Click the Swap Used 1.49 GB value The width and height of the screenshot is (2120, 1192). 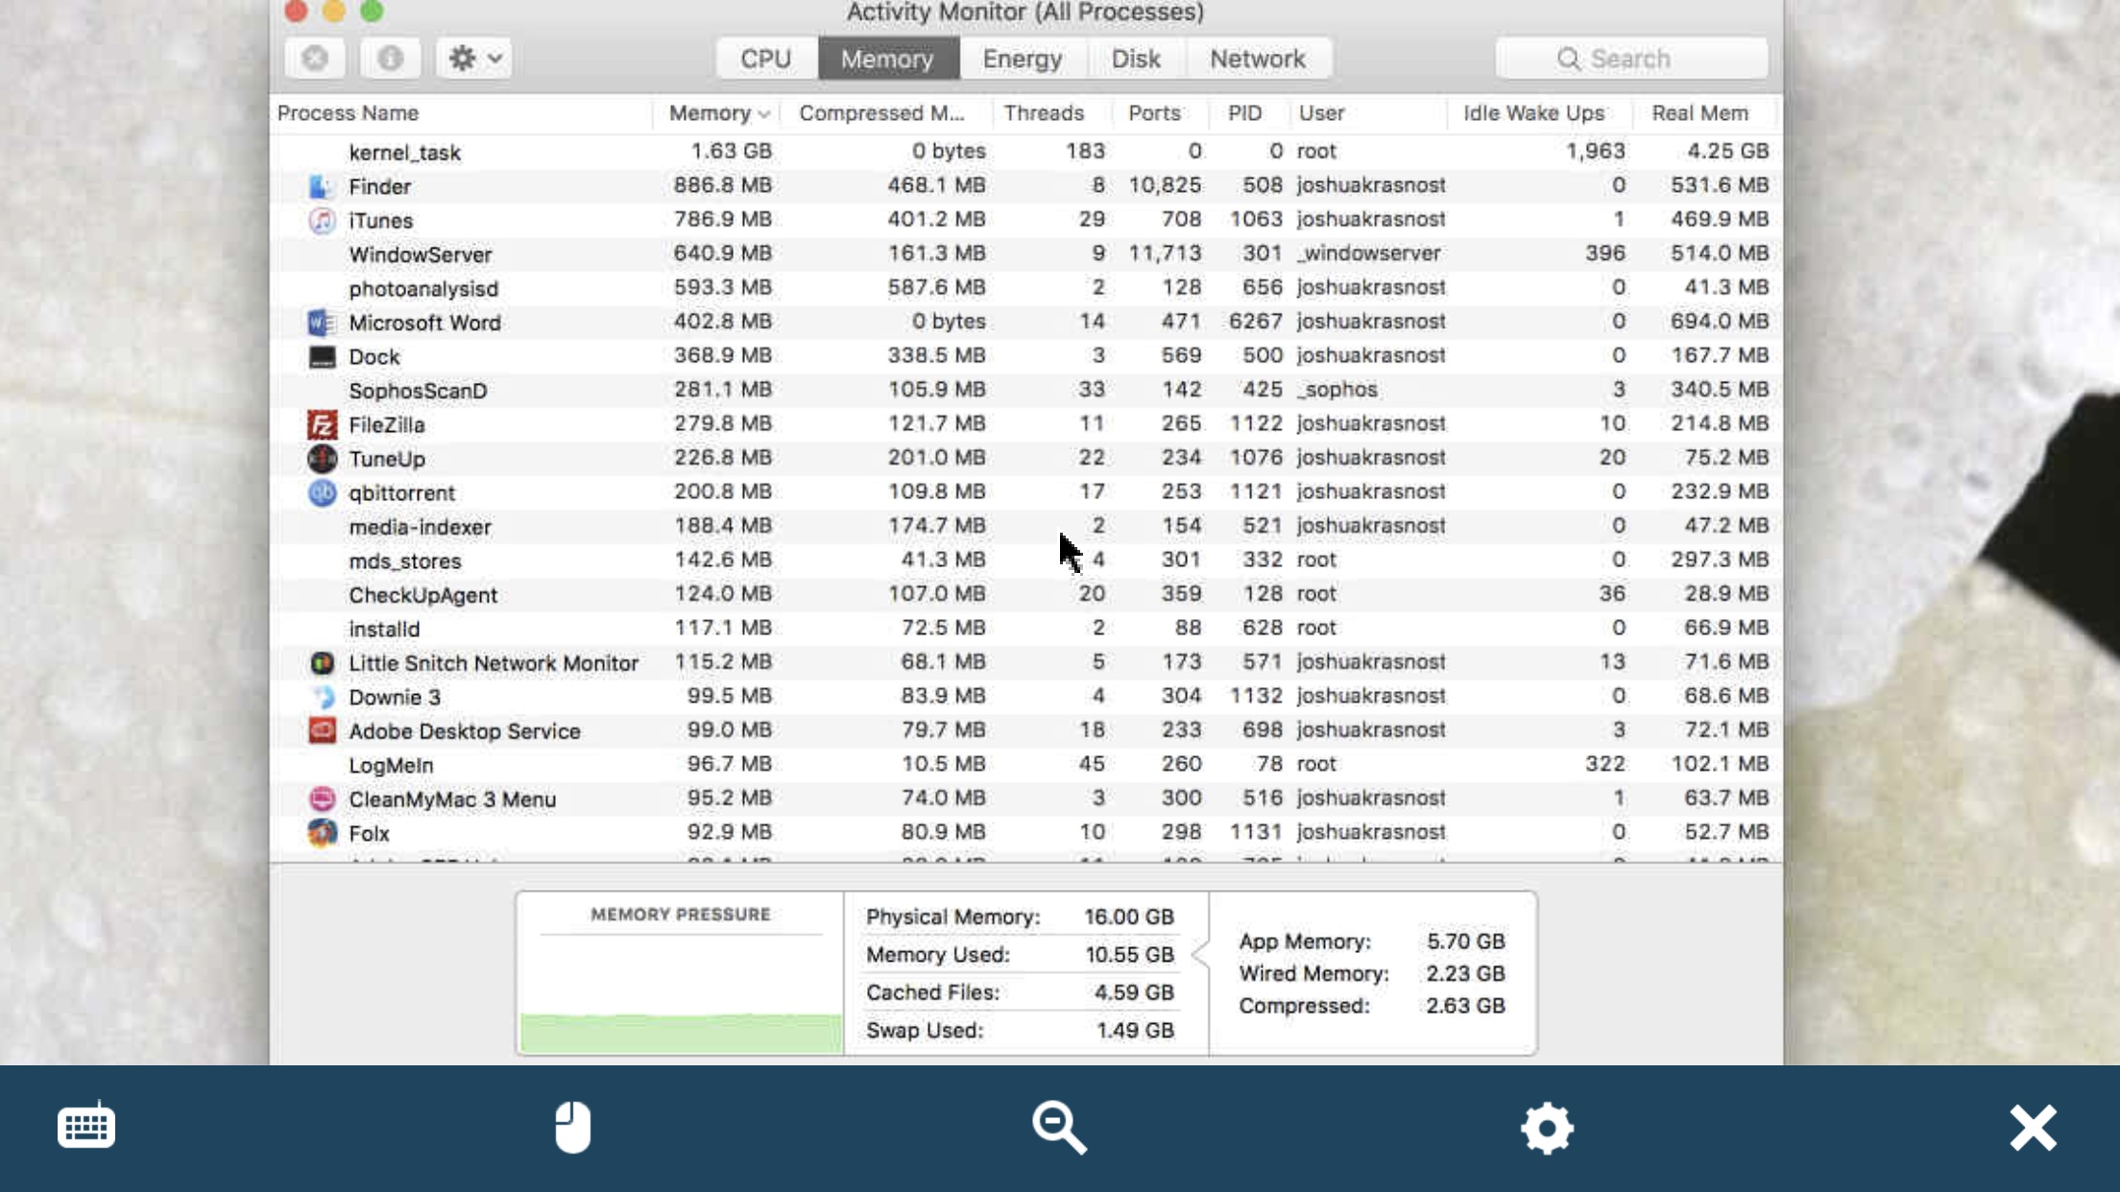pos(1135,1030)
